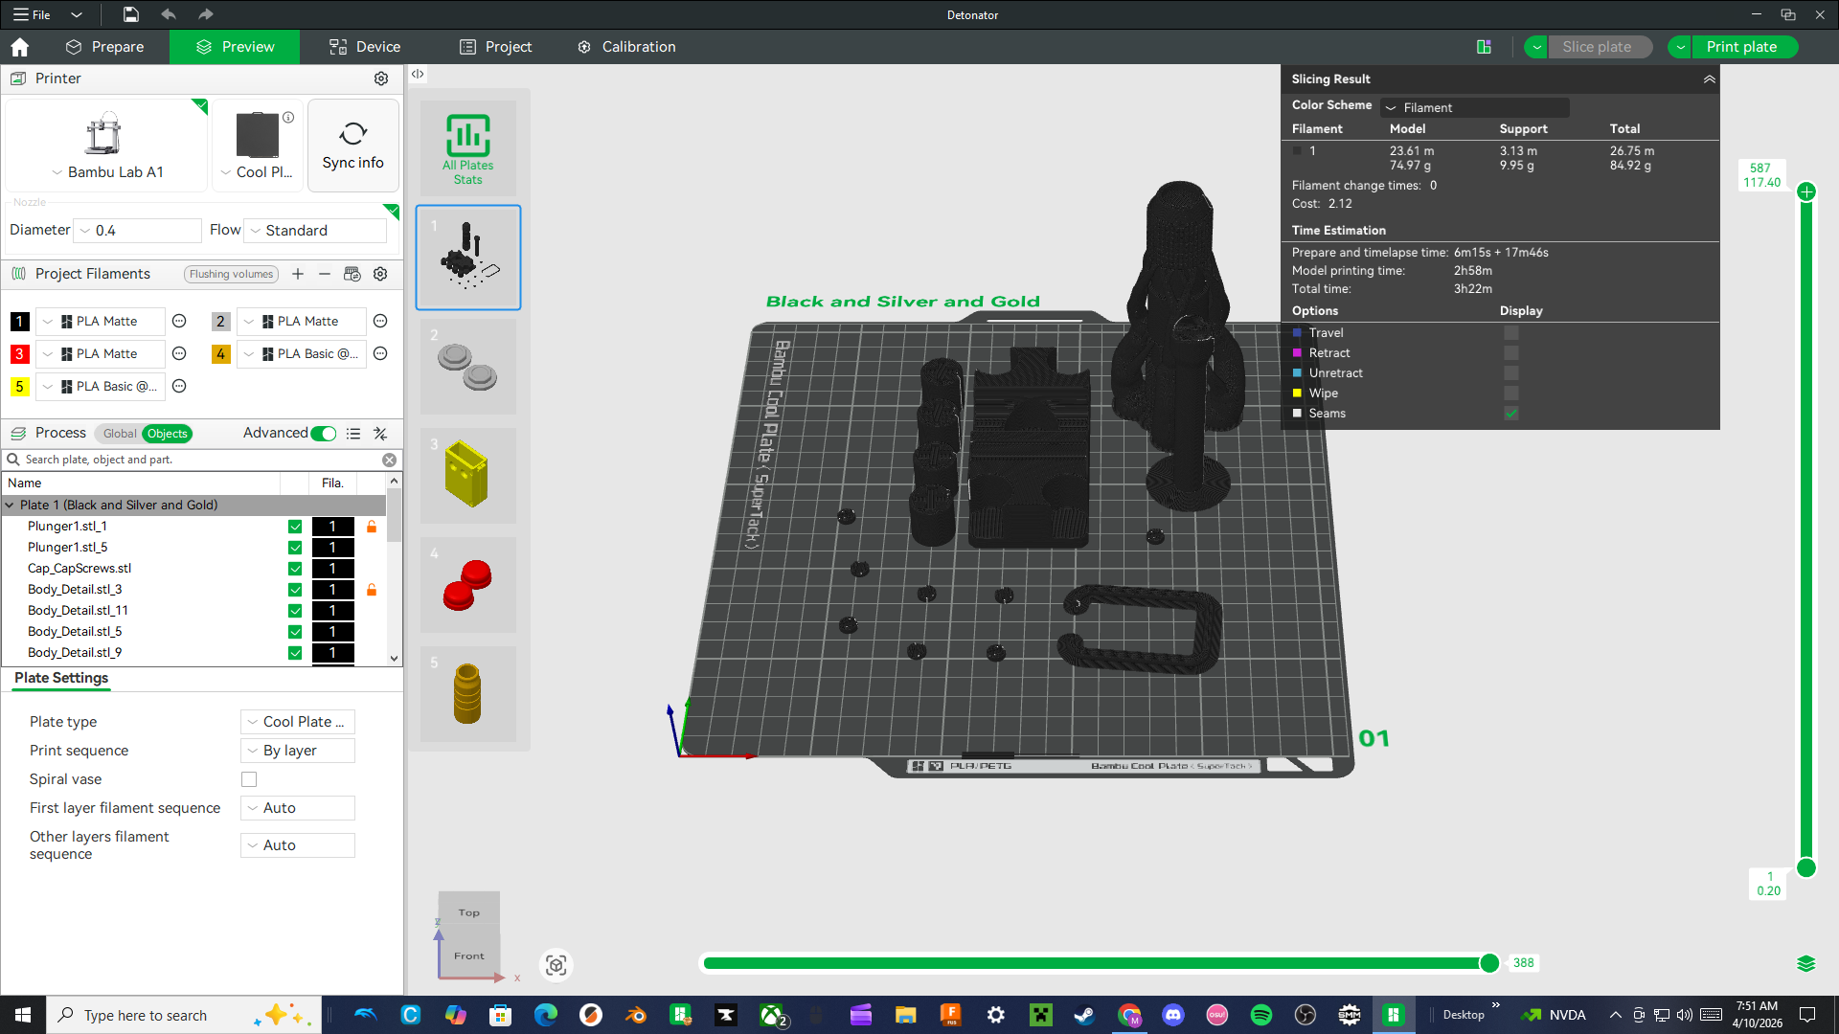The image size is (1839, 1034).
Task: Click the Slice plate button
Action: click(1599, 47)
